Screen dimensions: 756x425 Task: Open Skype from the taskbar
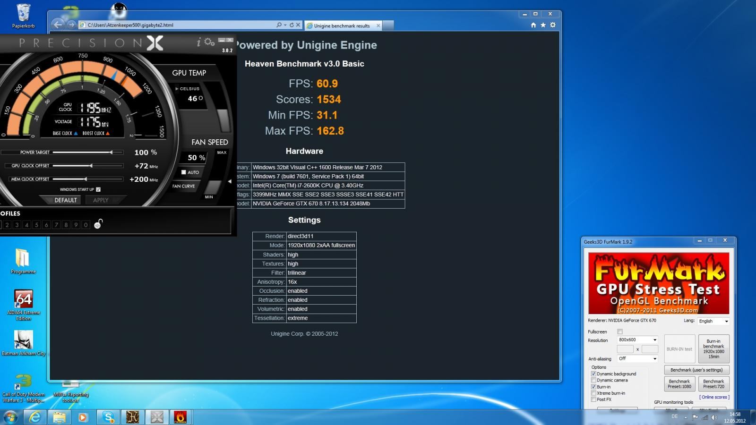tap(109, 417)
